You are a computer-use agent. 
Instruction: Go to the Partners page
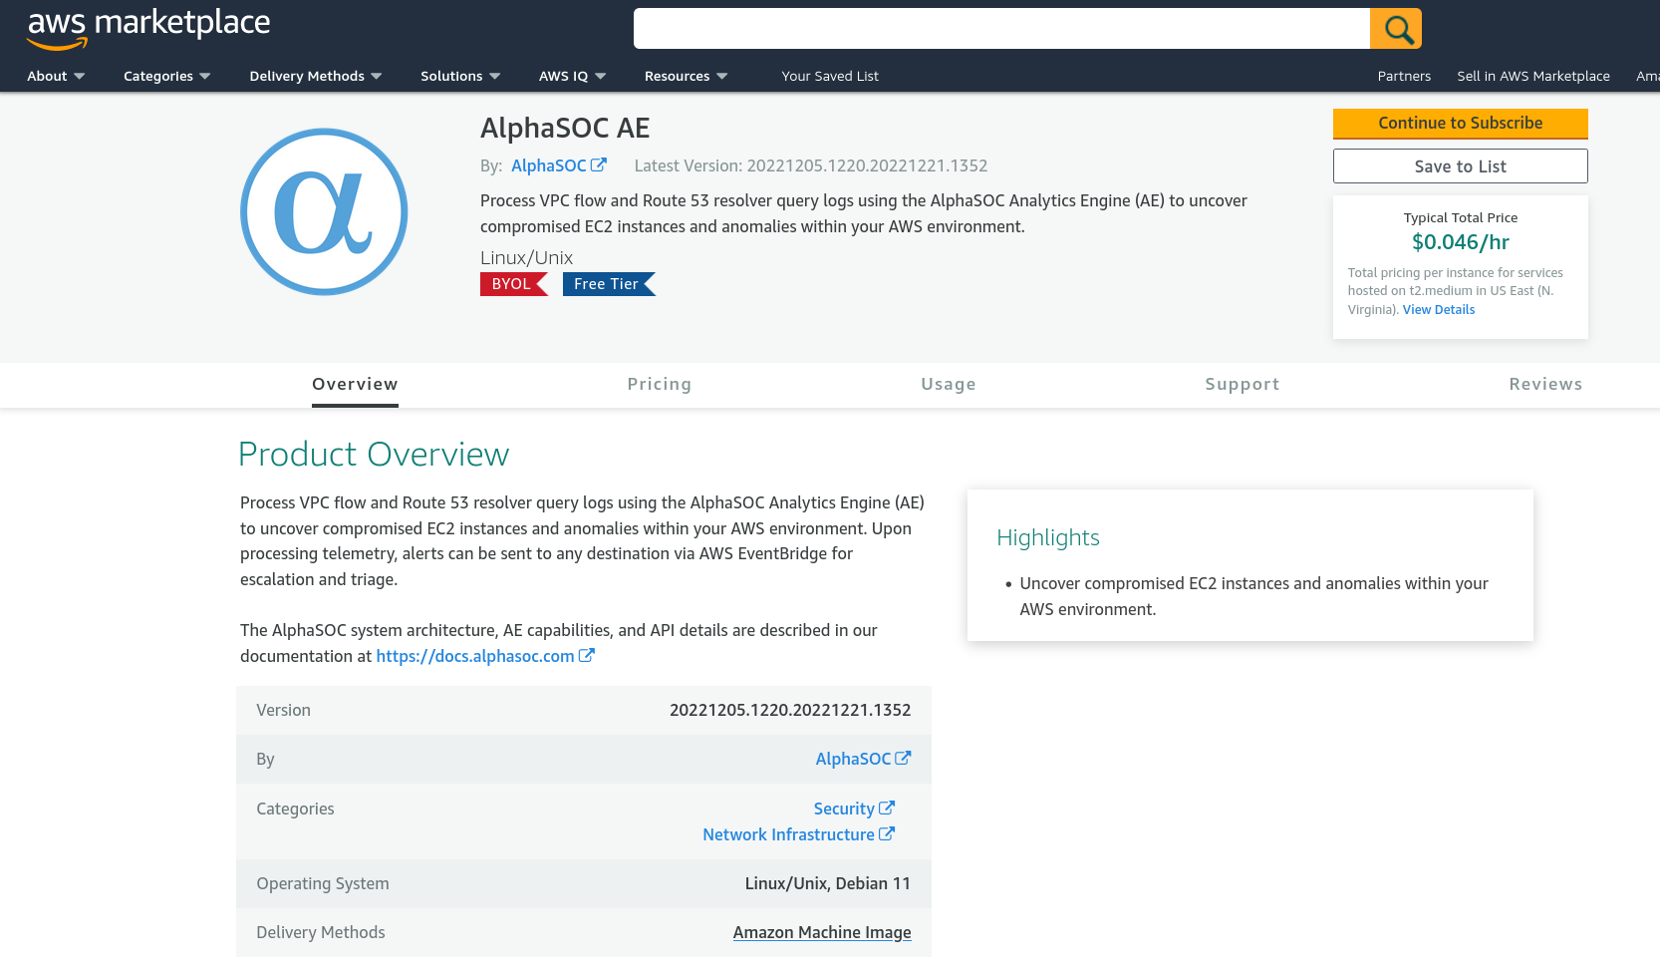[1404, 76]
